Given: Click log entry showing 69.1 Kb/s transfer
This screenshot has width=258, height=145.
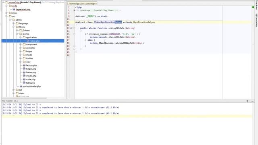Looking at the screenshot, I should [x=60, y=113].
